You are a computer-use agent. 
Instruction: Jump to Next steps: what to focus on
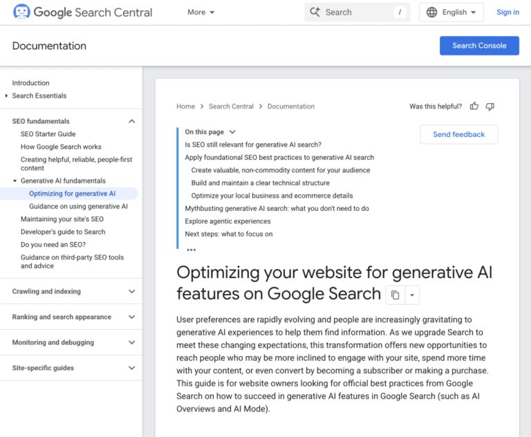[x=229, y=234]
